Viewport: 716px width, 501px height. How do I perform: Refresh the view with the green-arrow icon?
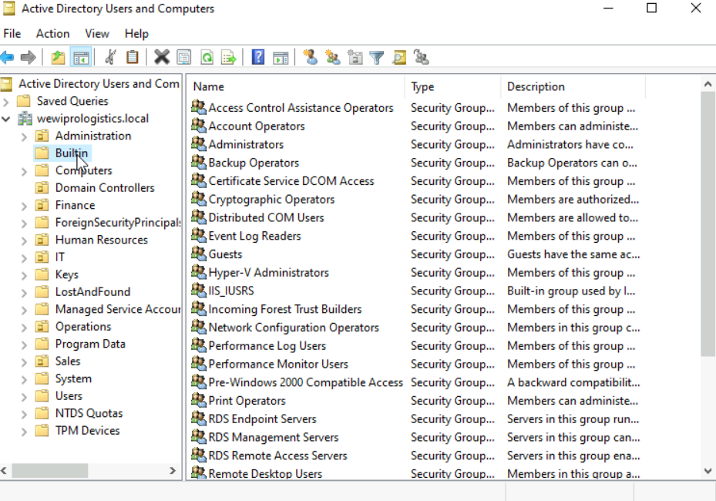(207, 58)
